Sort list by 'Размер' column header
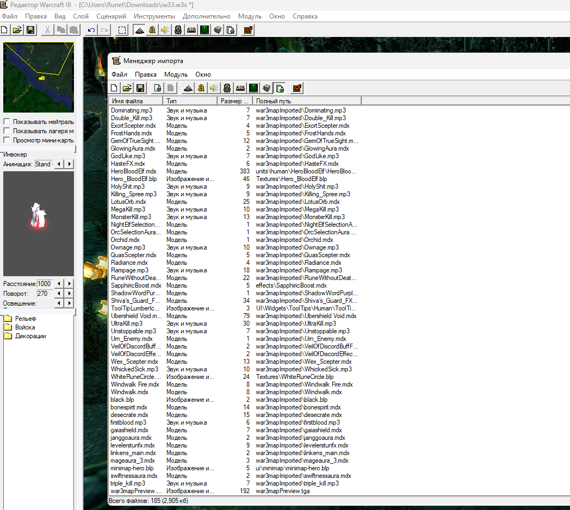 tap(235, 101)
